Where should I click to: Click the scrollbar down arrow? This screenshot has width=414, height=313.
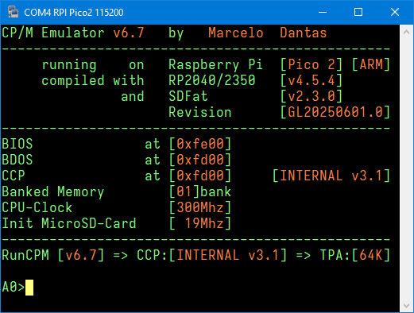pyautogui.click(x=407, y=306)
